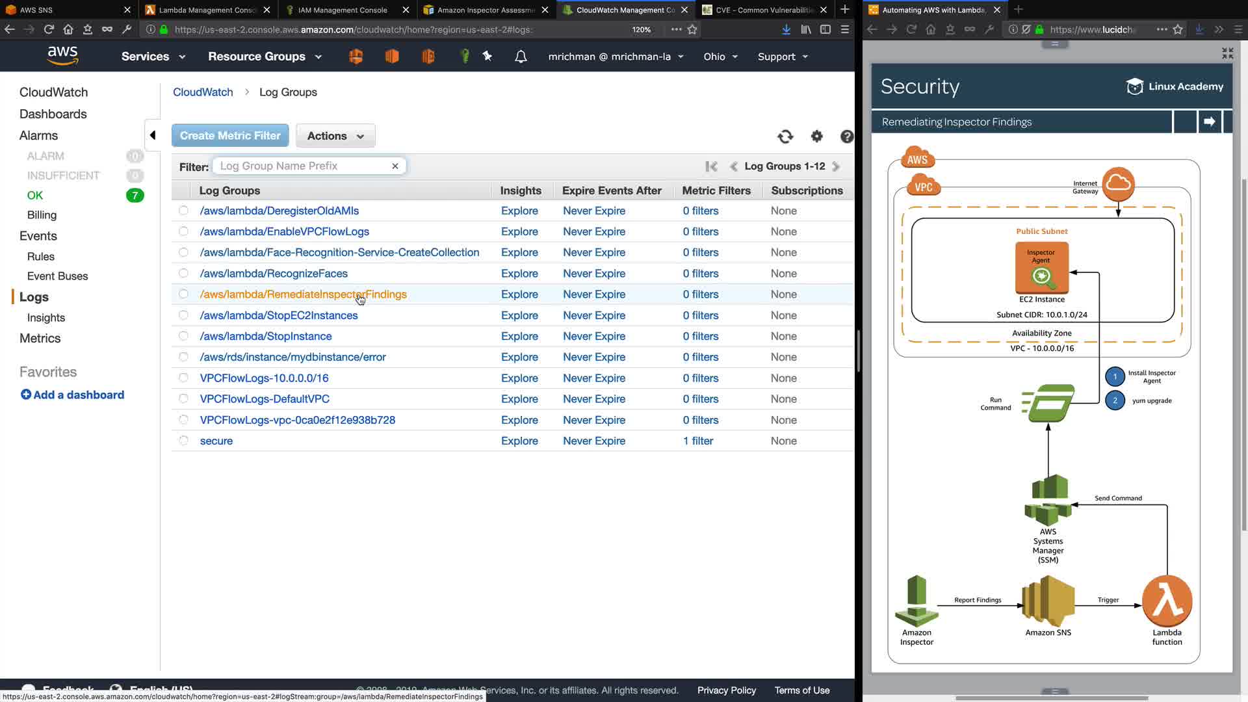Click the pin shortcut icon in AWS header
Viewport: 1248px width, 702px height.
tap(487, 57)
